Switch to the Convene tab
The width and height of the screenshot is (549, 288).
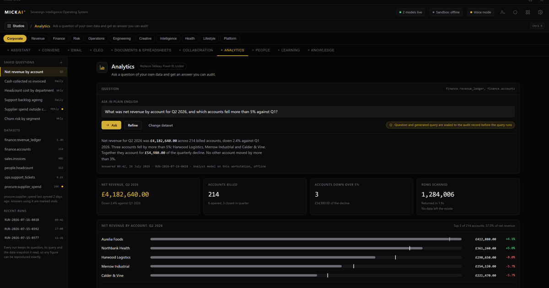[49, 50]
